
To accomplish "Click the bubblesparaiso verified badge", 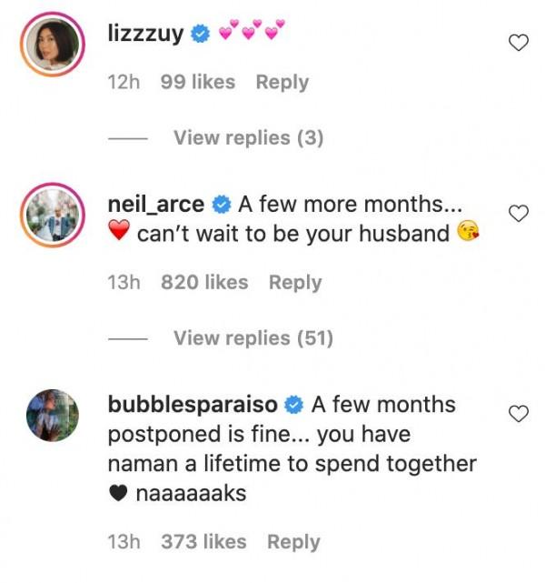I will point(294,404).
